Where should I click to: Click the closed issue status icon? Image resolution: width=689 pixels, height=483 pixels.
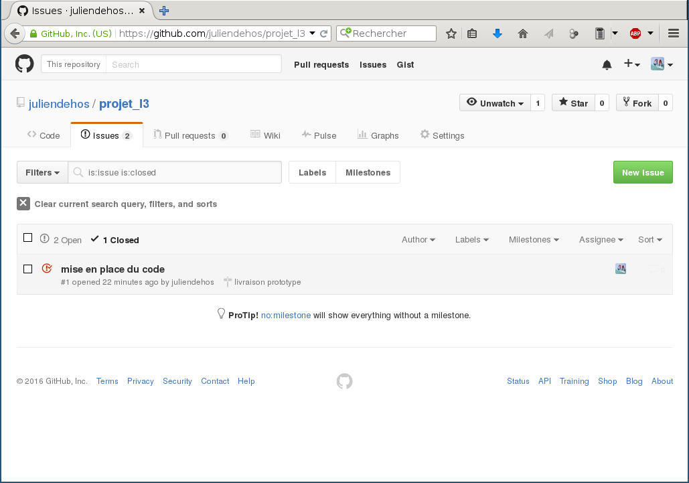[x=47, y=268]
